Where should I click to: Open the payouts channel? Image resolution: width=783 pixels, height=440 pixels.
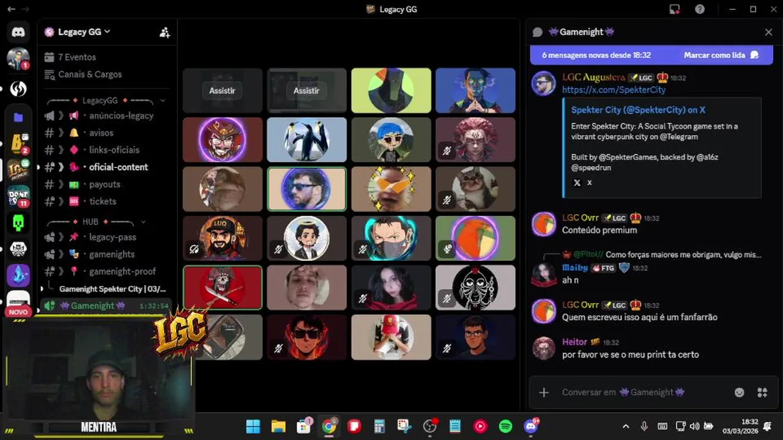[x=104, y=184]
